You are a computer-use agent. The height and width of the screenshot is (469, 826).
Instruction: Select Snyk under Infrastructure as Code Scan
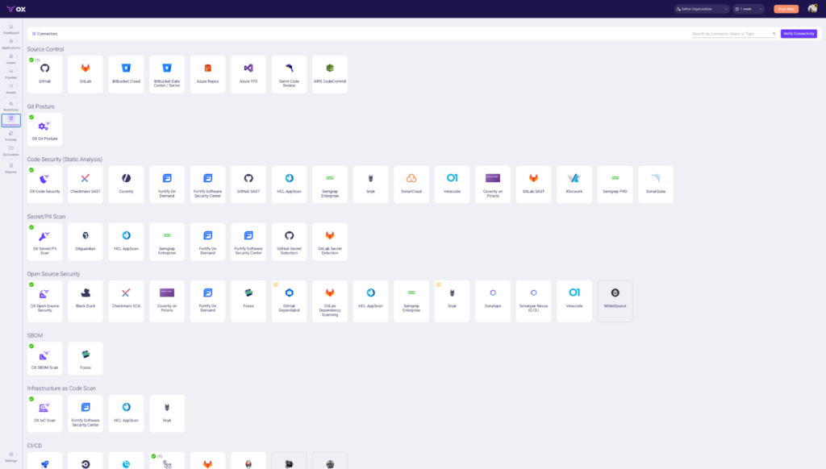coord(167,413)
